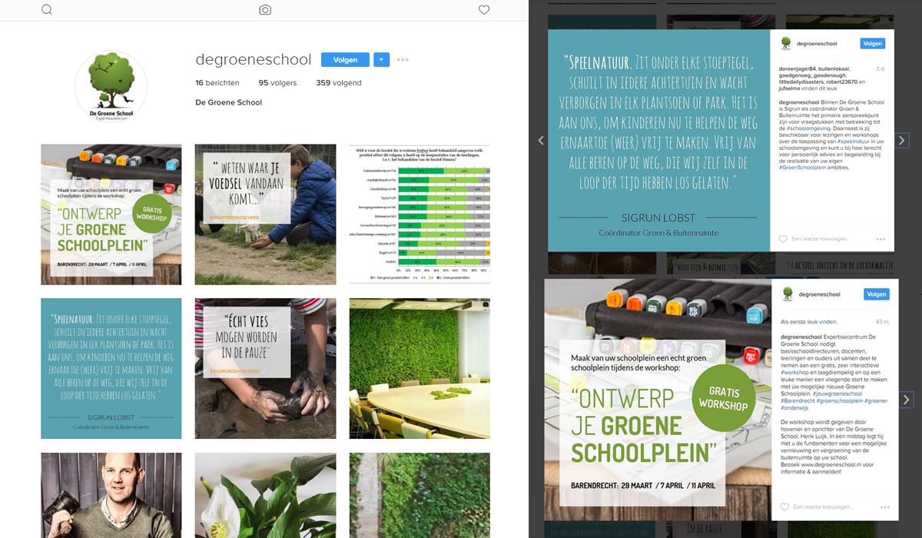
Task: Click the 16 berichten count
Action: (217, 83)
